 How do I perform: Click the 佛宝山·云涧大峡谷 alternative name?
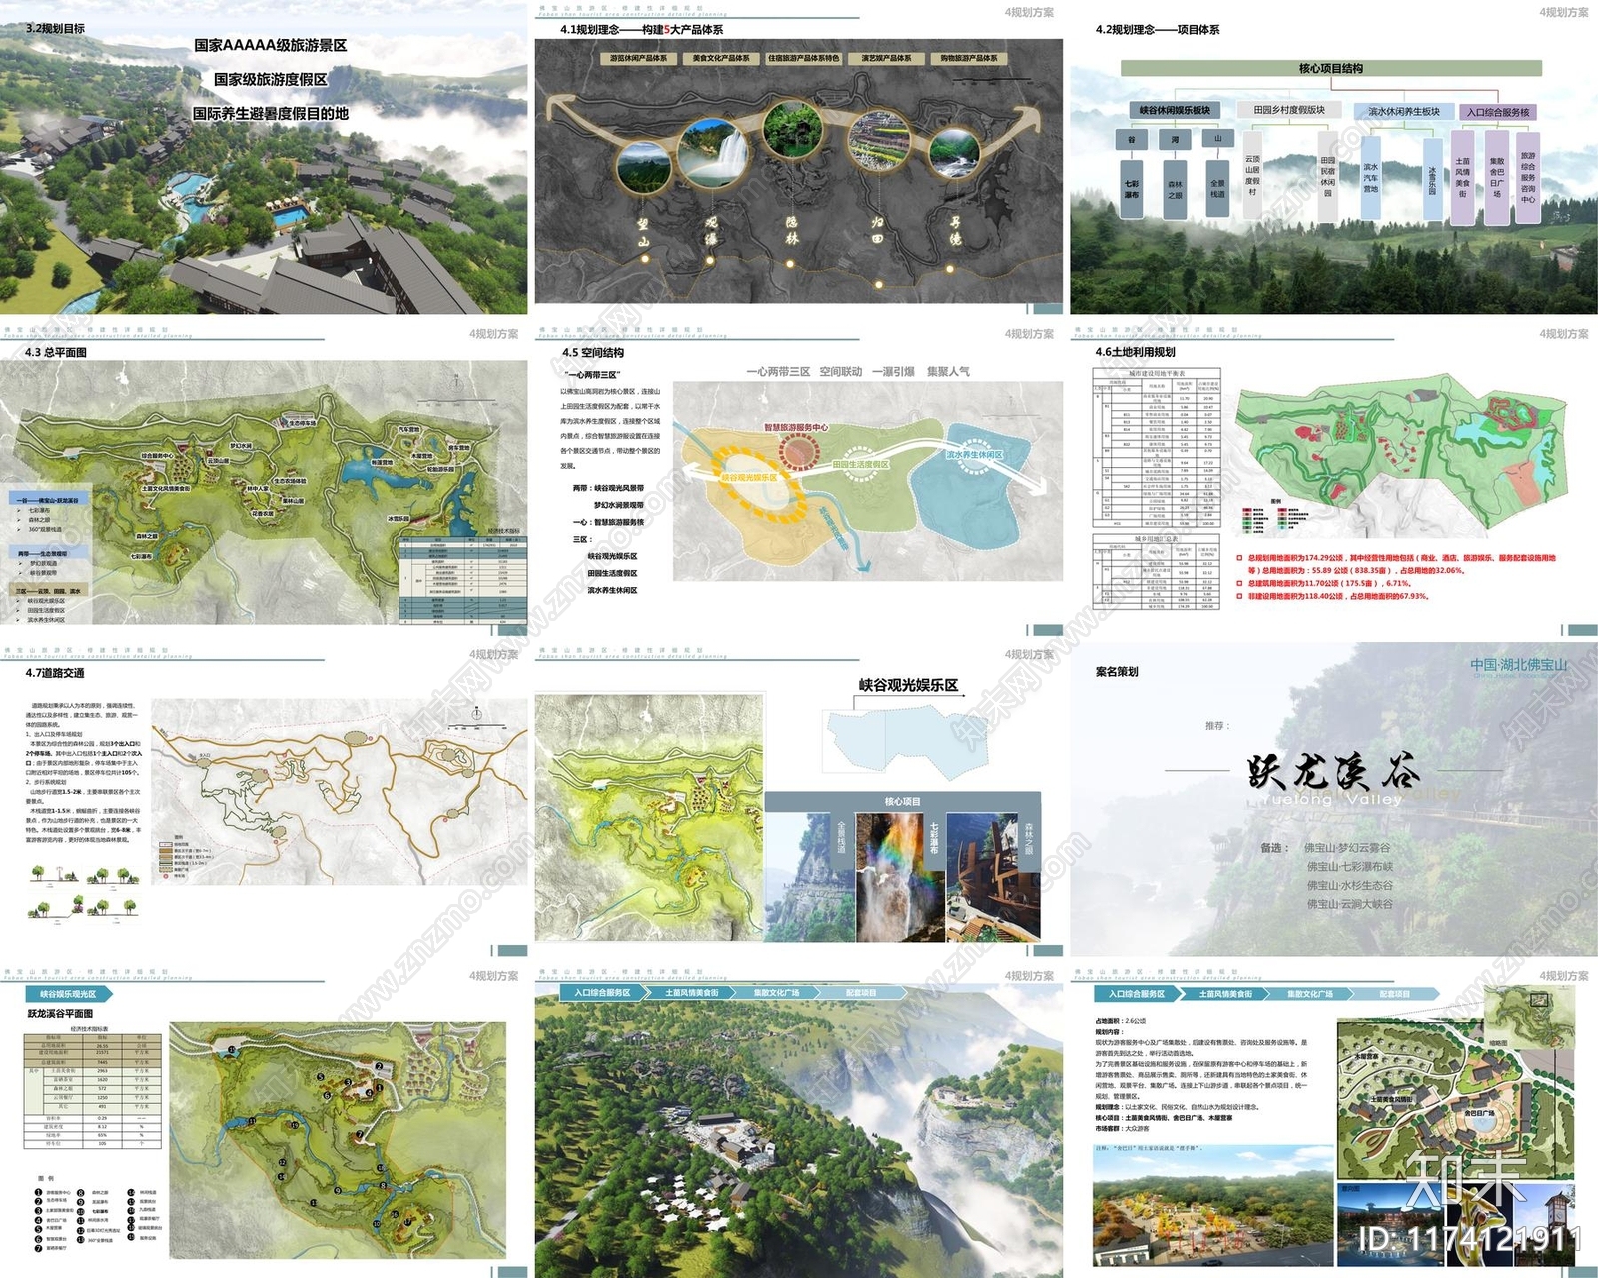pos(1349,904)
